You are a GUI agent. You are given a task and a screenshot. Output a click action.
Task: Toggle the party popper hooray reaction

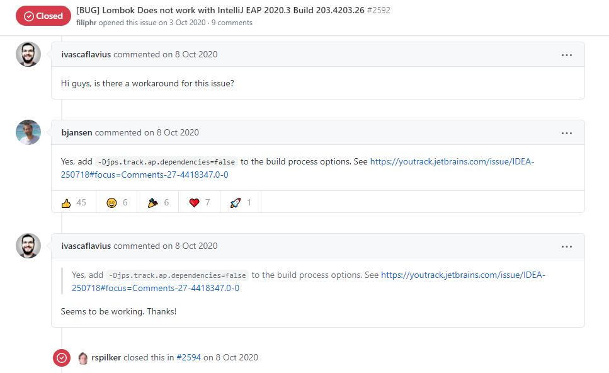coord(158,202)
